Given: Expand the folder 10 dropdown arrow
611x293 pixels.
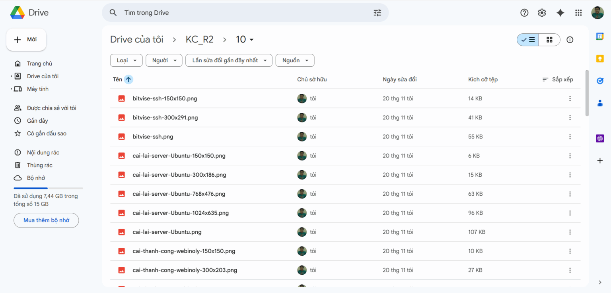Looking at the screenshot, I should (x=252, y=40).
